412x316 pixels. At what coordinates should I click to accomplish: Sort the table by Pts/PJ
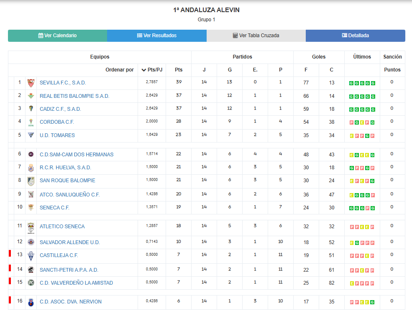pos(152,70)
